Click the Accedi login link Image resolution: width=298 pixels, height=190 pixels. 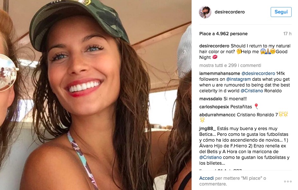pos(206,178)
